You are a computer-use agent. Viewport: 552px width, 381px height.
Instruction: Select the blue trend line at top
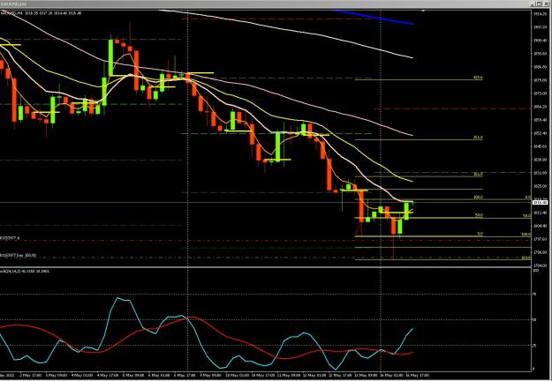click(x=374, y=17)
